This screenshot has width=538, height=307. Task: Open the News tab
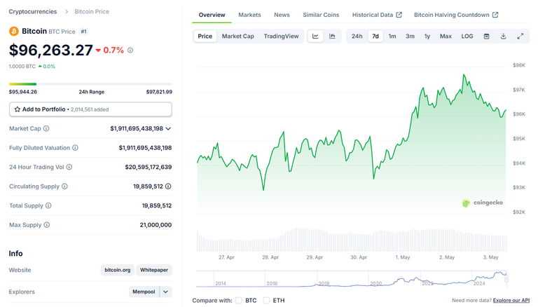click(282, 15)
